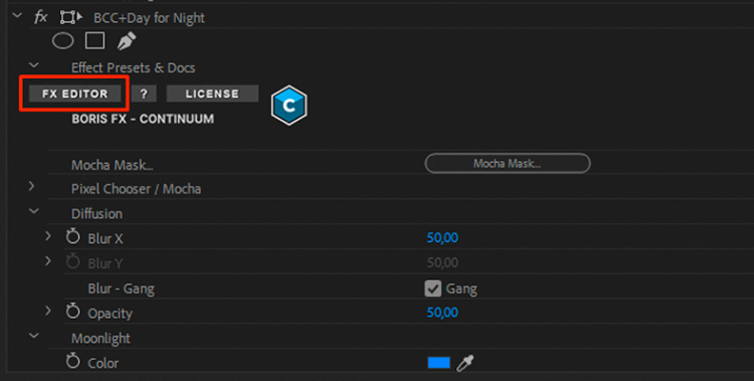Image resolution: width=754 pixels, height=381 pixels.
Task: Open the FX EDITOR
Action: pos(75,93)
